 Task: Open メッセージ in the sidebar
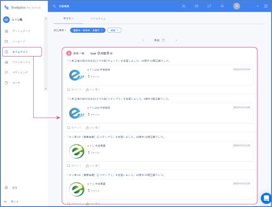pyautogui.click(x=19, y=41)
